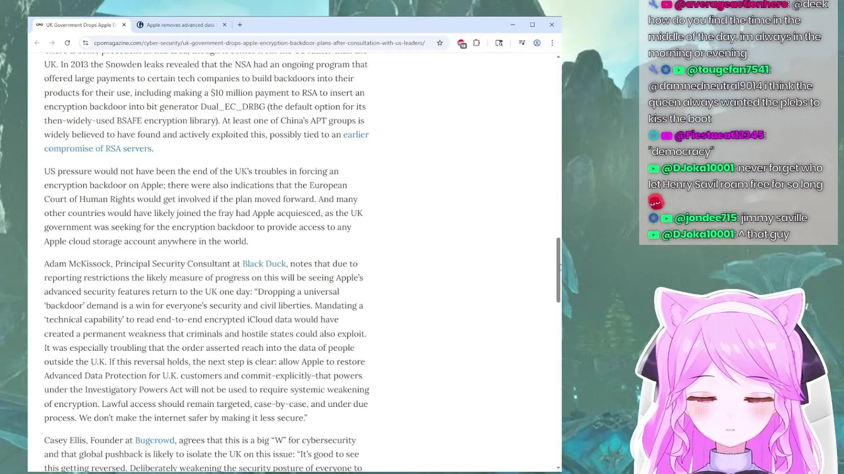Viewport: 844px width, 474px height.
Task: Go forward in browser history
Action: (51, 43)
